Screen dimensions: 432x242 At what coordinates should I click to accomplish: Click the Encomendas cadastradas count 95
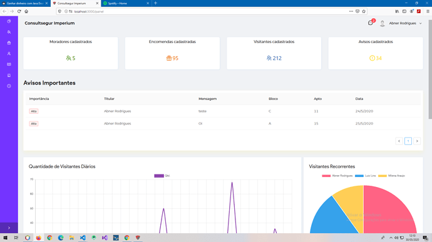175,58
